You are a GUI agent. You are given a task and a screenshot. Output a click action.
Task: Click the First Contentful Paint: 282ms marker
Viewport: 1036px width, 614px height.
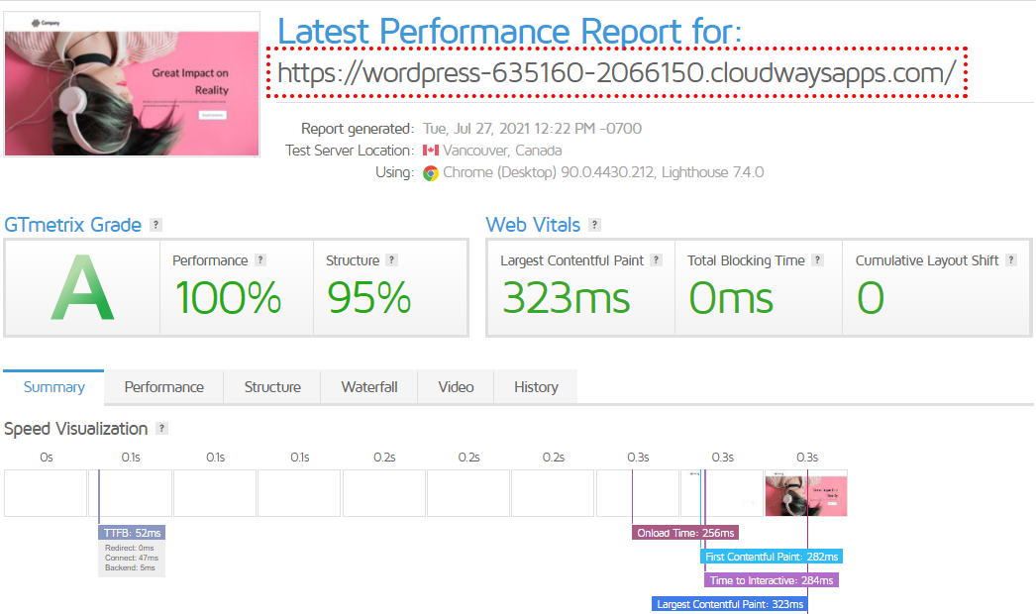772,557
